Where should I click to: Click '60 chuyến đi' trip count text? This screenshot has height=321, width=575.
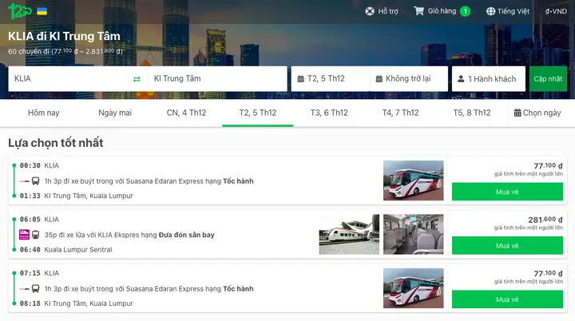[x=29, y=51]
